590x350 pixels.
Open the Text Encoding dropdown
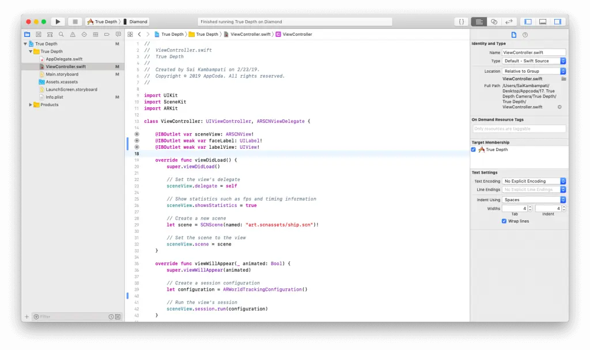coord(534,181)
